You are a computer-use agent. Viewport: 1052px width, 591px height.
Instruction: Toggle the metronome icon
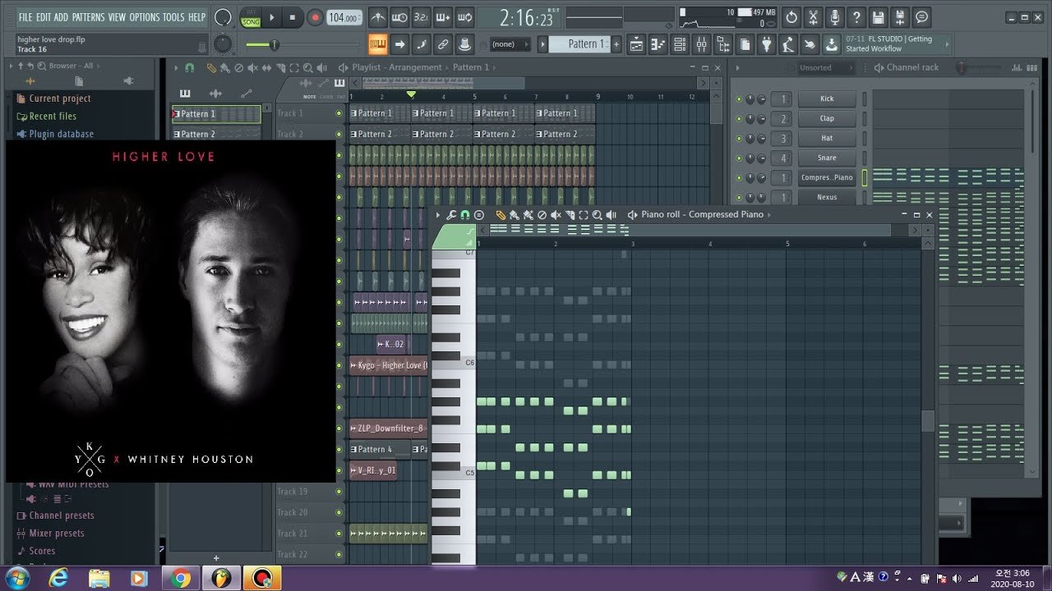point(378,17)
